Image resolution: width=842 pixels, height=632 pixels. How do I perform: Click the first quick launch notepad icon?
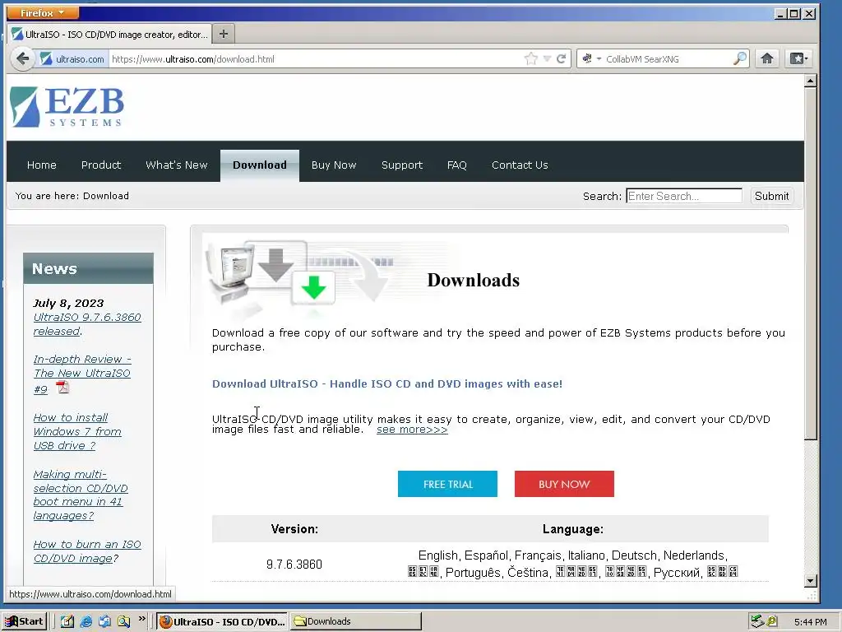[x=67, y=621]
